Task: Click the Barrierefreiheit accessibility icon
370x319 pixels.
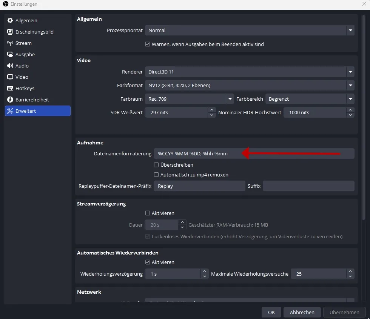Action: (10, 100)
